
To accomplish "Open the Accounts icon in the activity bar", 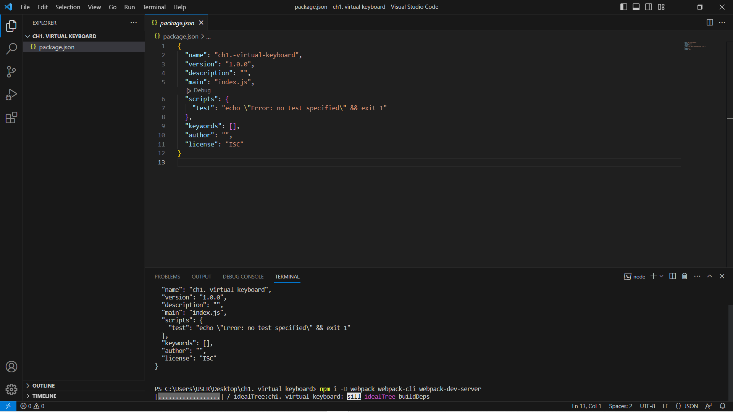I will pyautogui.click(x=11, y=367).
